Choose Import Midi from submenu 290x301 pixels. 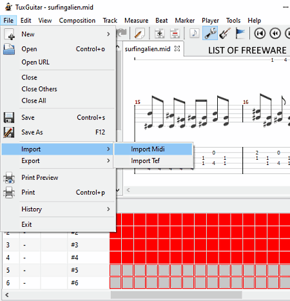coord(153,149)
